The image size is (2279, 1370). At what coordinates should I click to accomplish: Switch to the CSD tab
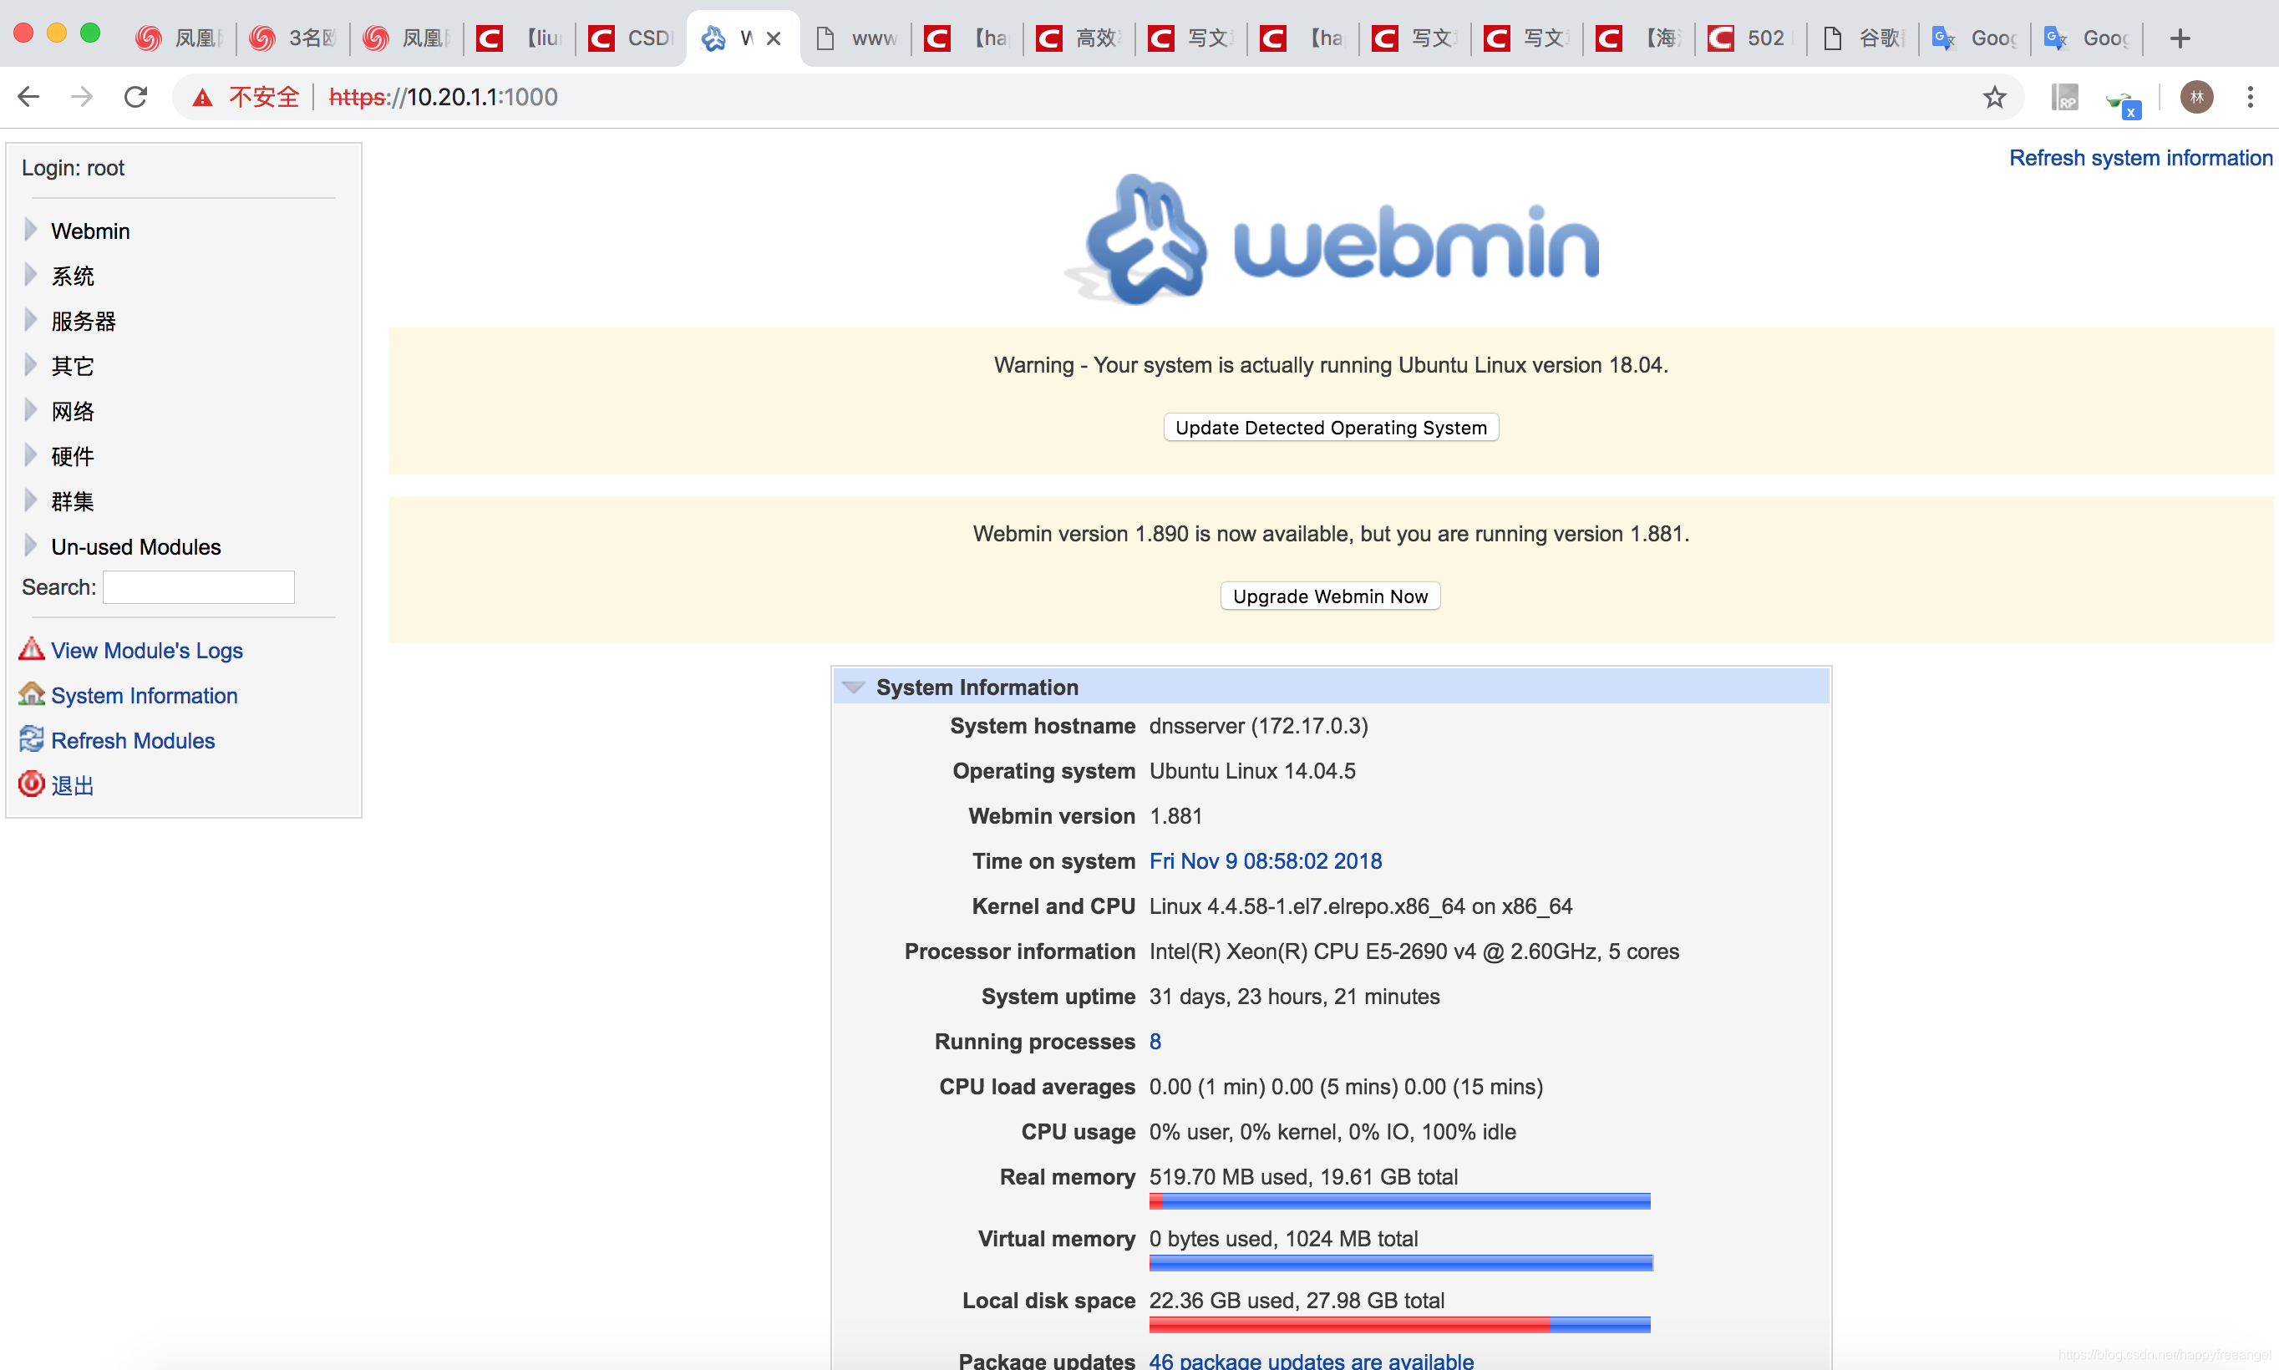pos(631,38)
